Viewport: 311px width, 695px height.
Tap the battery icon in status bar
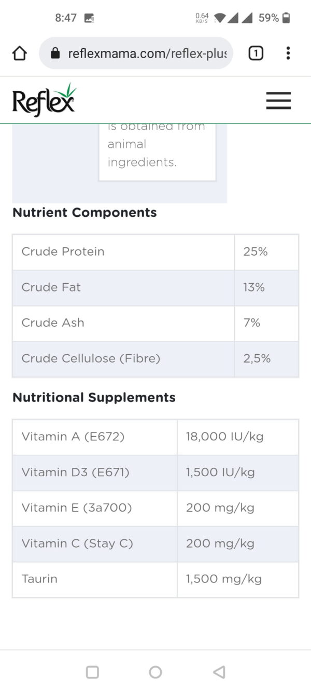[286, 18]
